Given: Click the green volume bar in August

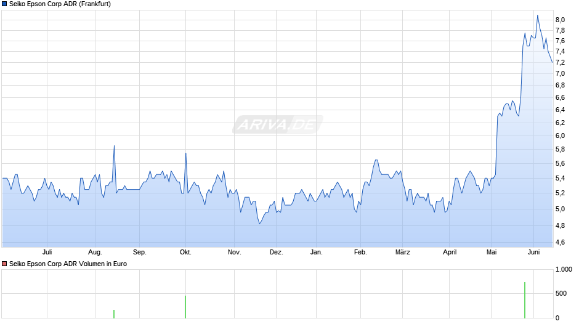Looking at the screenshot, I should click(x=114, y=314).
